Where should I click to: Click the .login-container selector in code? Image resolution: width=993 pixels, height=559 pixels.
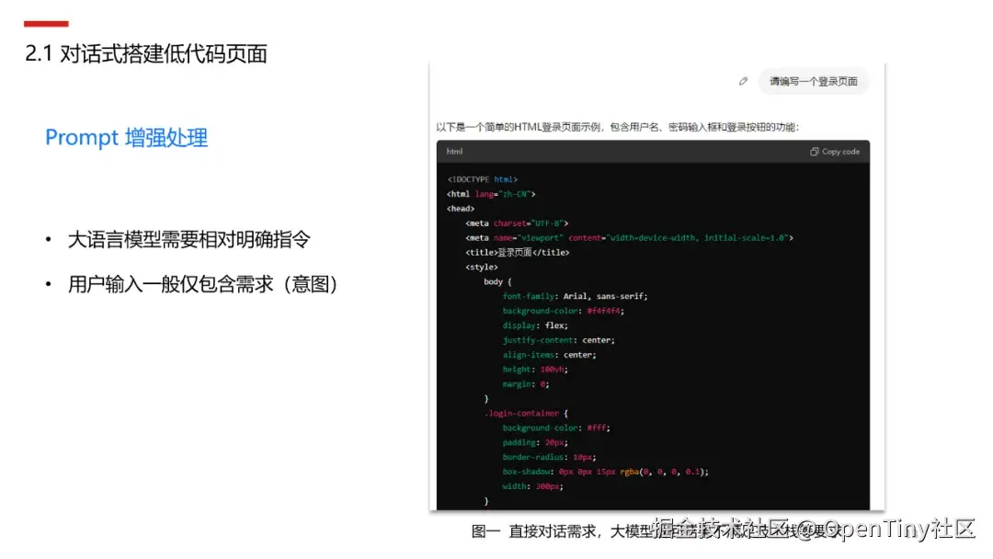[x=526, y=413]
